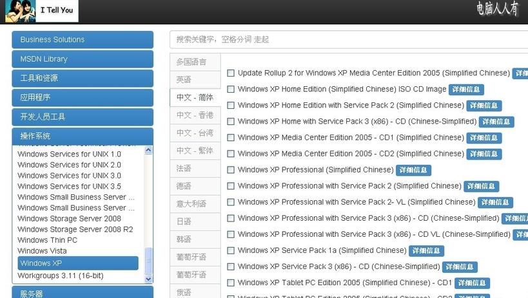Open the 应用程序 accordion section

(83, 98)
